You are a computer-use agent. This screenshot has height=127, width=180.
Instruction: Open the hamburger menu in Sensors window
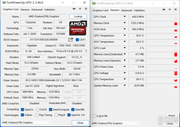[x=176, y=10]
